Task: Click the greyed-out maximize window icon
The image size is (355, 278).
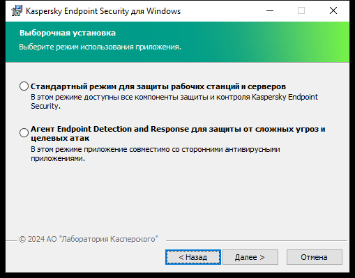Action: [x=301, y=10]
